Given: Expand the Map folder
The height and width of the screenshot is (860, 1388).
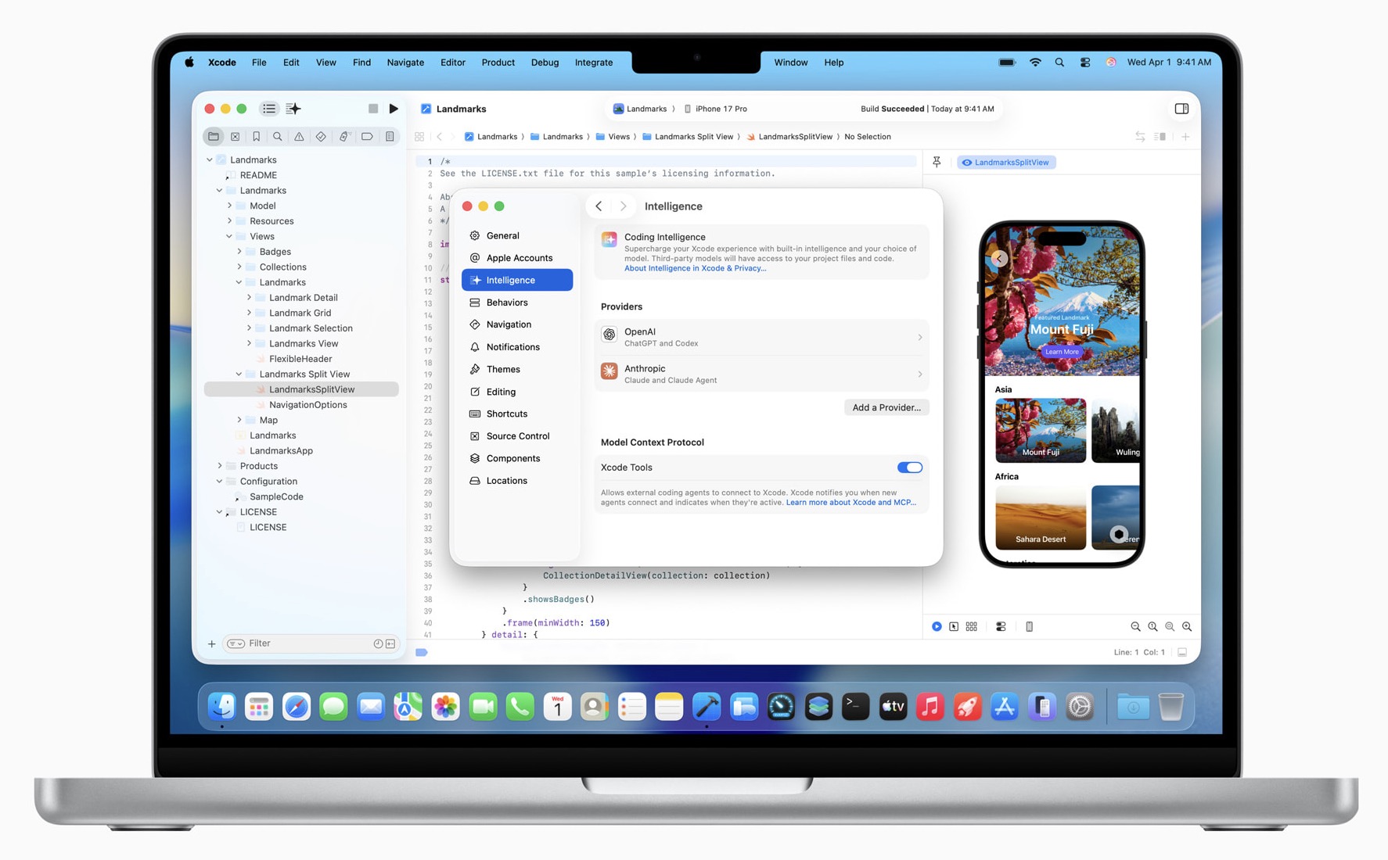Looking at the screenshot, I should click(x=239, y=420).
